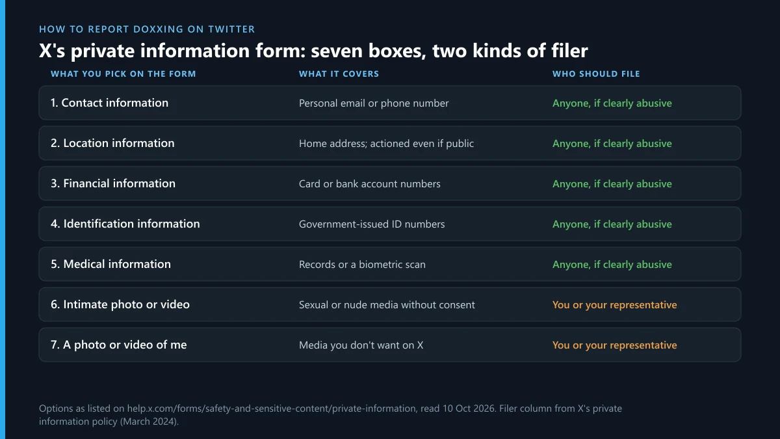Select 'Sexual or nude media without consent'

(x=387, y=305)
